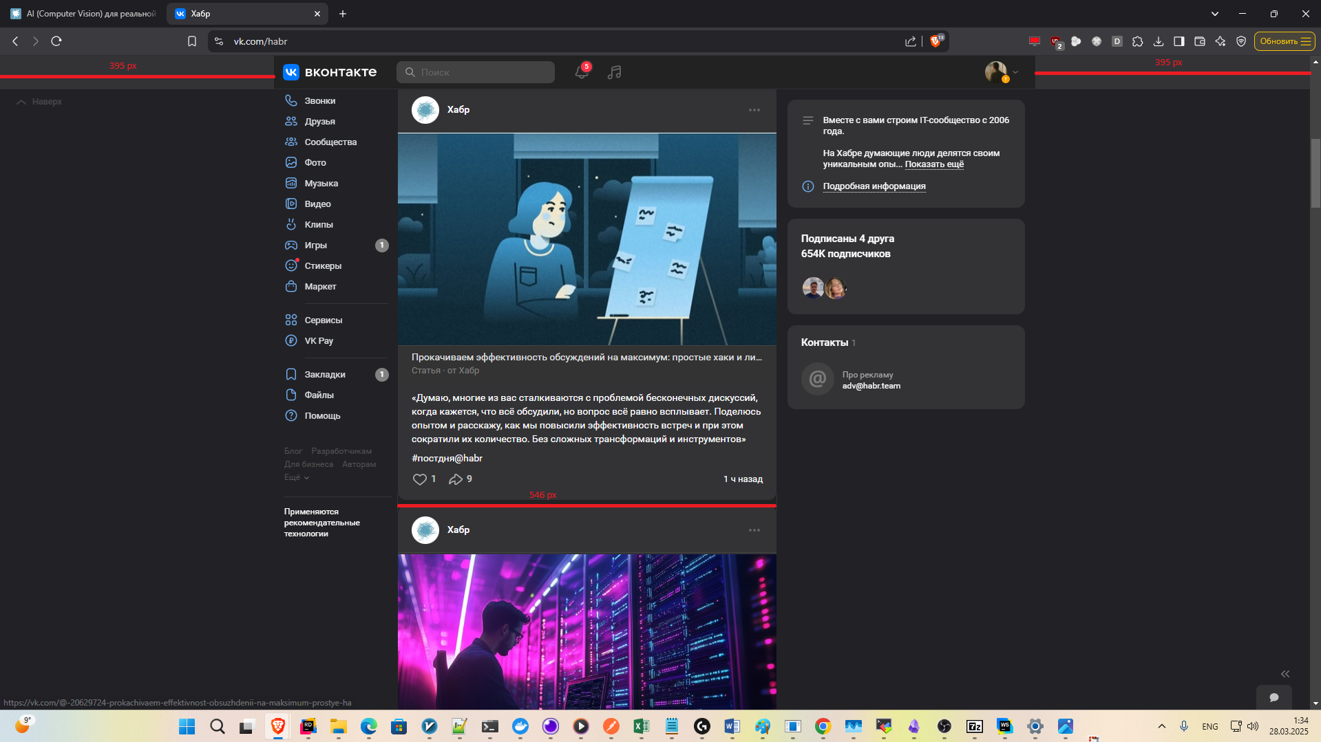Show hidden system tray icons
The height and width of the screenshot is (742, 1321).
[1162, 726]
